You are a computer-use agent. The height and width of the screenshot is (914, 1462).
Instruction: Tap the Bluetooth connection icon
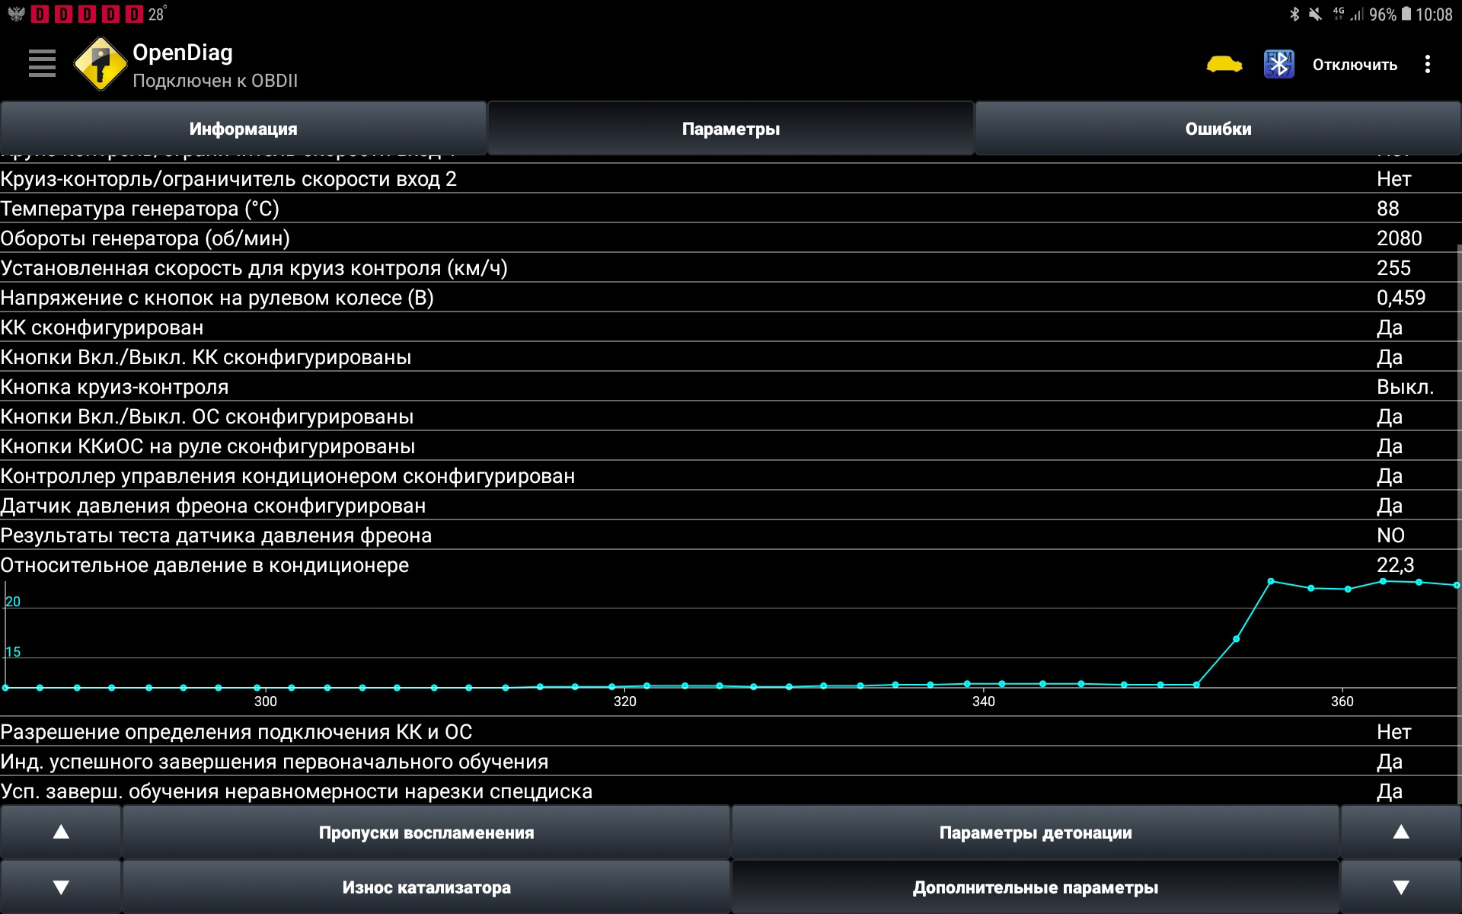(x=1278, y=64)
